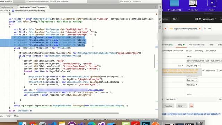Open the My Workspace dropdown in Postman

[208, 19]
